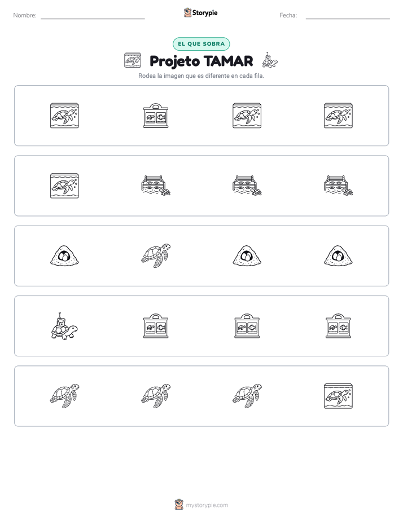Select the last egg nest in row three
Image resolution: width=403 pixels, height=521 pixels.
(x=338, y=256)
